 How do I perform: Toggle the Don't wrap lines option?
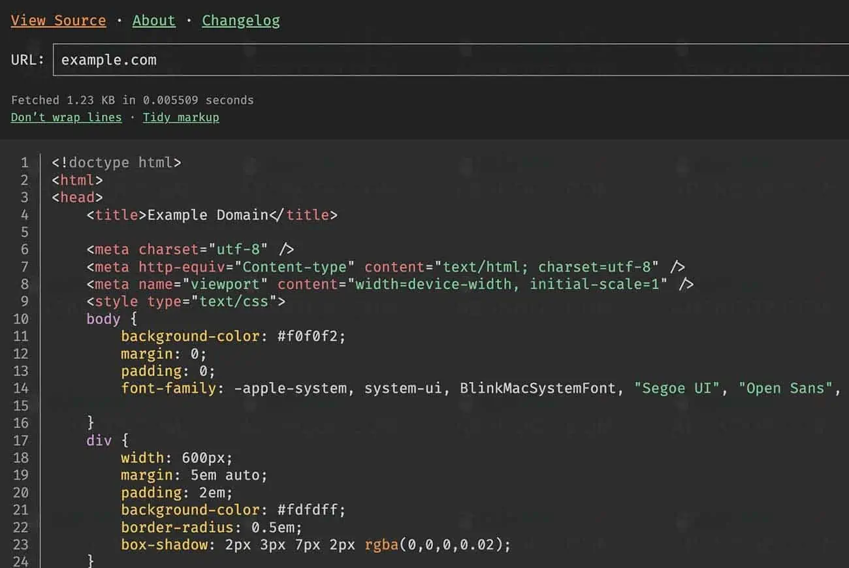tap(66, 118)
